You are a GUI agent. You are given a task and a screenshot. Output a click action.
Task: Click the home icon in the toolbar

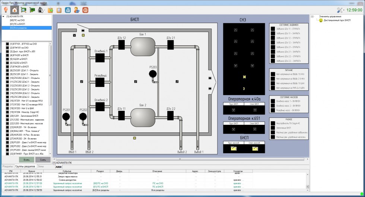coord(15,10)
